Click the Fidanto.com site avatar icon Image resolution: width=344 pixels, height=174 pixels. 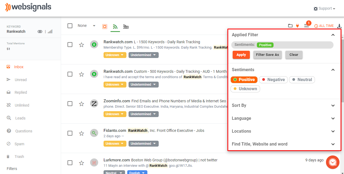[94, 133]
